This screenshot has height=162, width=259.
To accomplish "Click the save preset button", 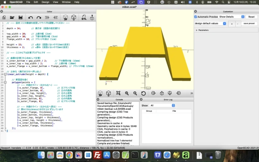I will pos(249,23).
